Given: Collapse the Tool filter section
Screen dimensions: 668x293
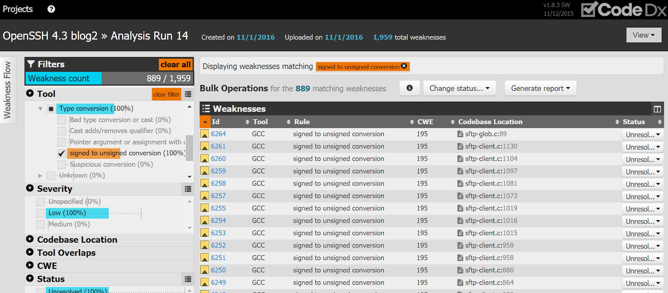Looking at the screenshot, I should [x=30, y=93].
